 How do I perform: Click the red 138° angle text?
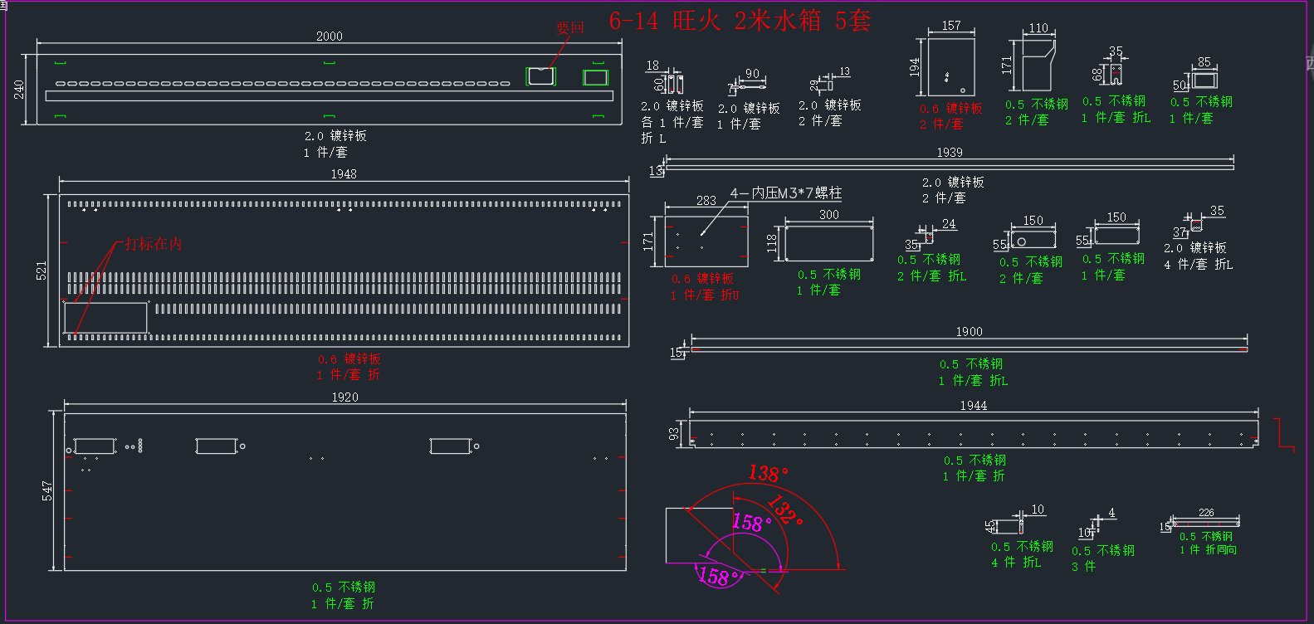point(768,474)
